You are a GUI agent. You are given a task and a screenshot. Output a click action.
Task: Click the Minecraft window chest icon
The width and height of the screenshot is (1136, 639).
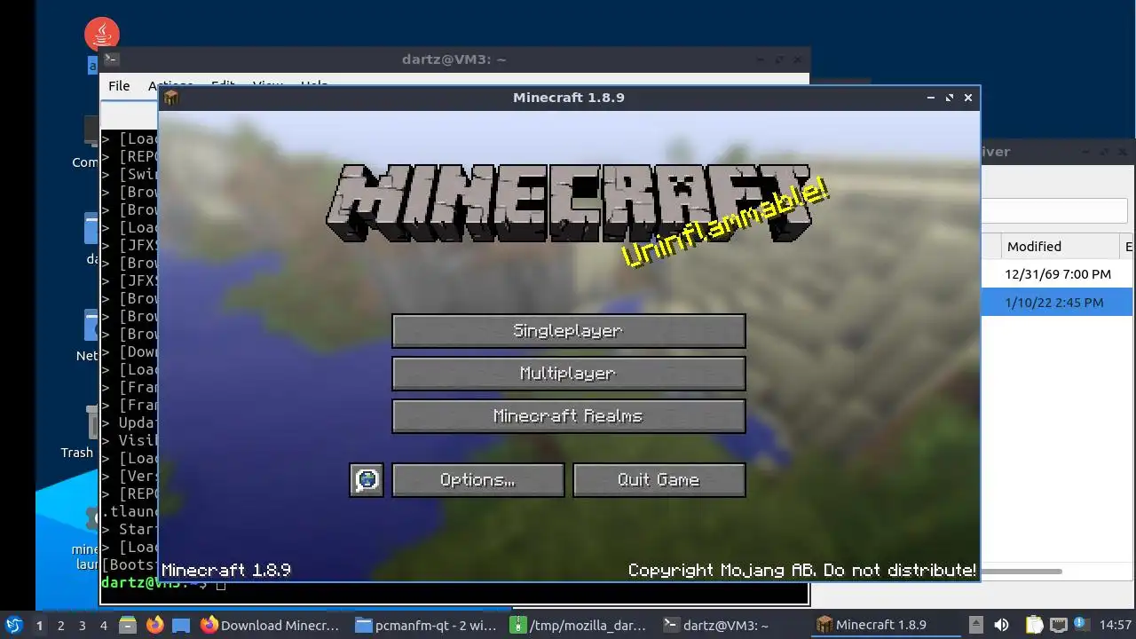click(171, 98)
